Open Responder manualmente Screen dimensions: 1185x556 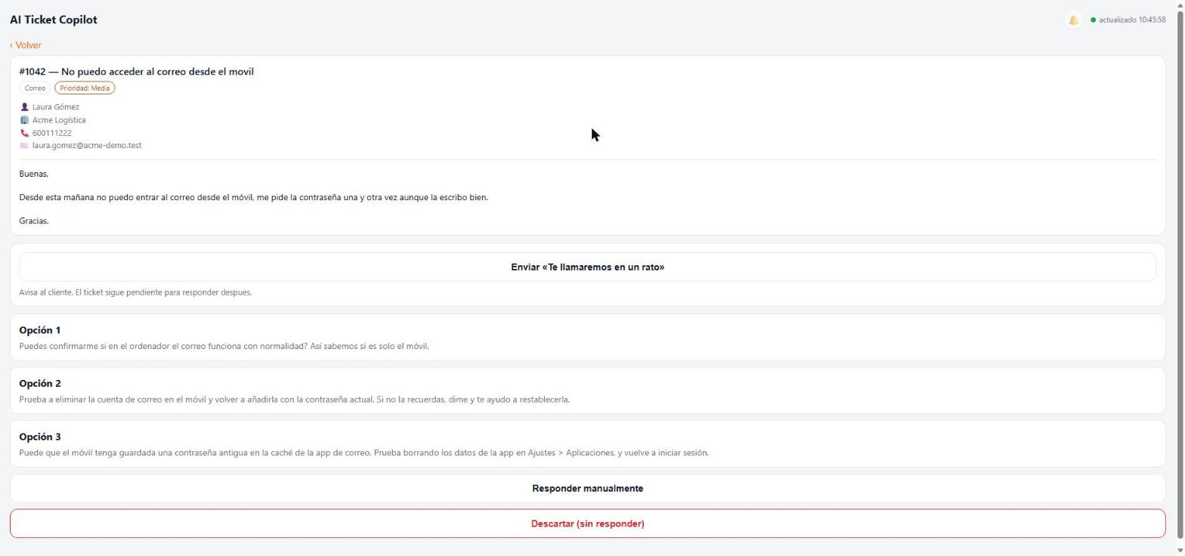[x=587, y=489]
